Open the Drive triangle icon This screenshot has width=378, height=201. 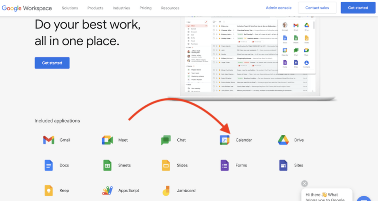283,140
